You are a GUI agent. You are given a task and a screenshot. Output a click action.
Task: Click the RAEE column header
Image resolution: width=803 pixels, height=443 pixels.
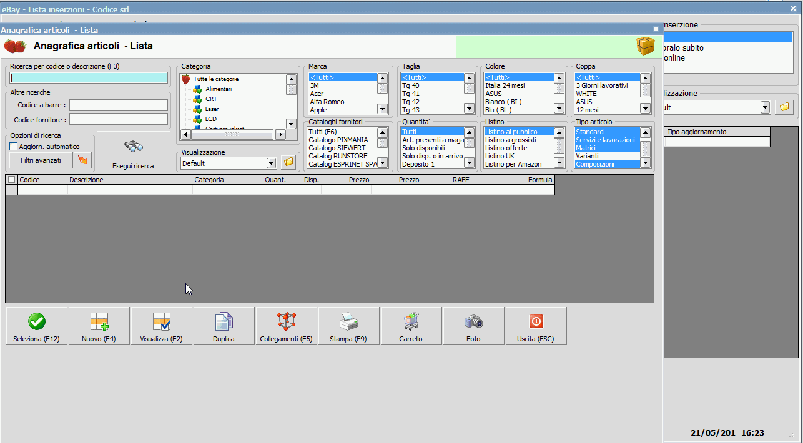[x=446, y=180]
